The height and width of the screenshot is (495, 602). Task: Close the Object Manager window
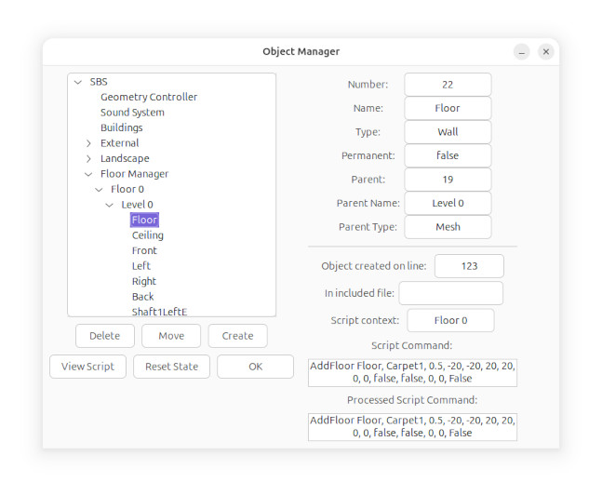pos(546,52)
